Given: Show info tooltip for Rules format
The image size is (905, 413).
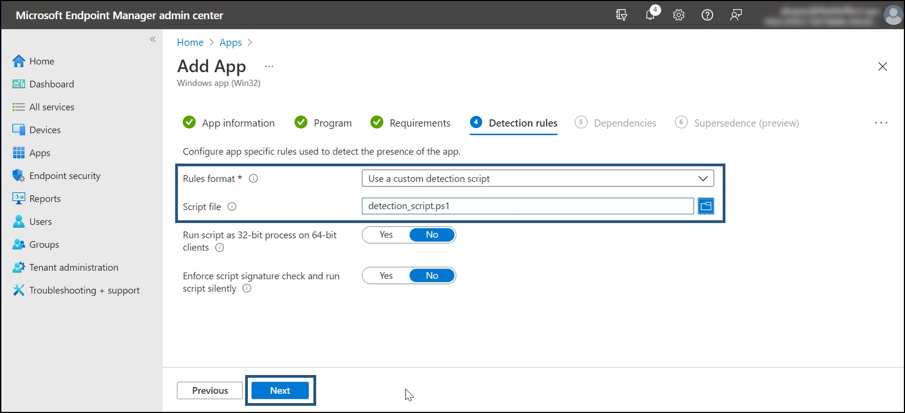Looking at the screenshot, I should [253, 178].
